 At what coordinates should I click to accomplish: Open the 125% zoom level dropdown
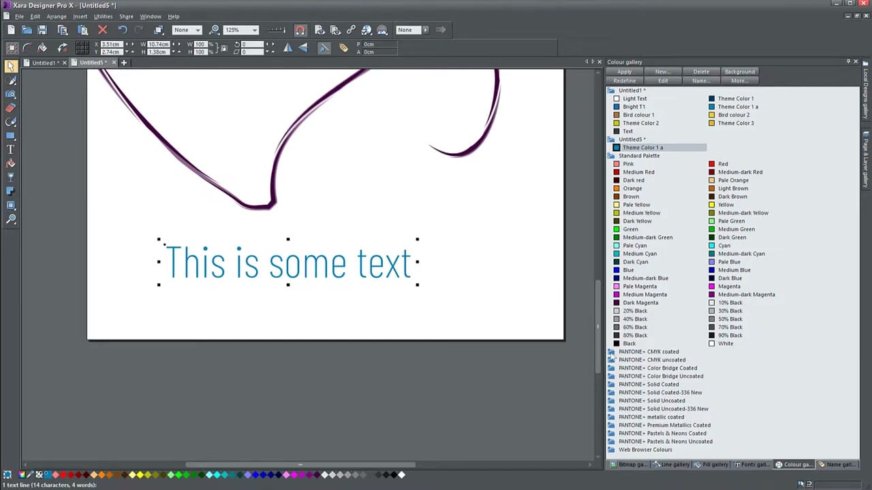(x=254, y=29)
